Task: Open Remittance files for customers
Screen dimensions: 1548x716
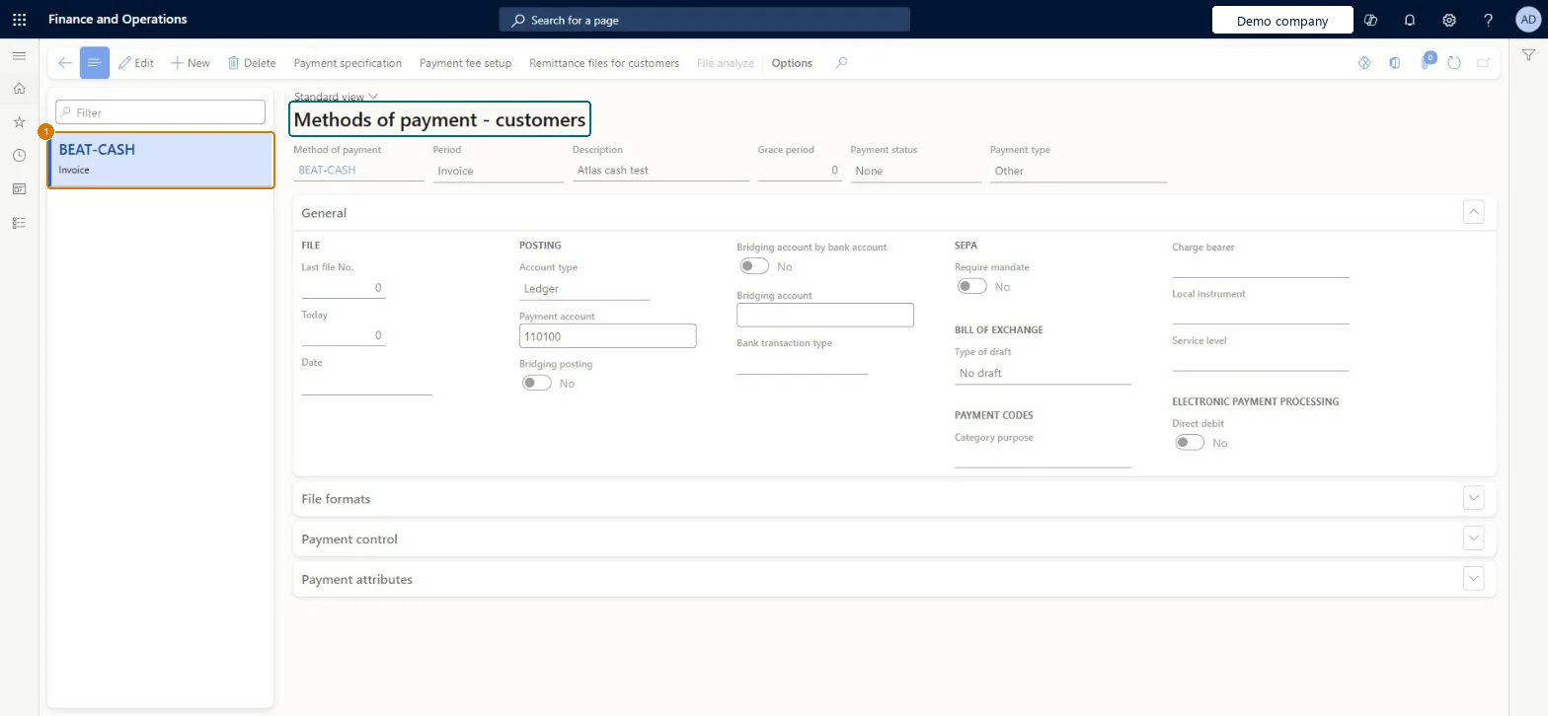Action: (x=604, y=63)
